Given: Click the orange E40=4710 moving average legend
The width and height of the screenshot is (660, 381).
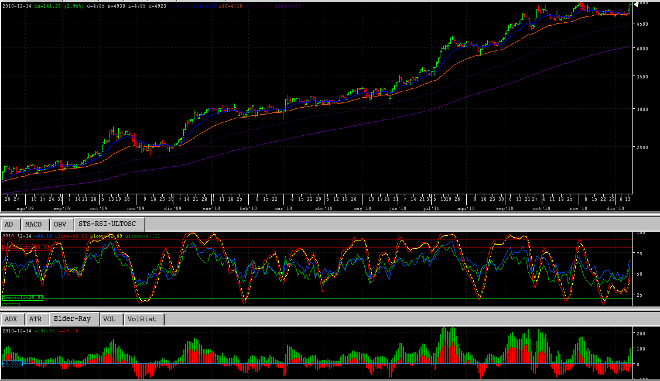Looking at the screenshot, I should click(x=227, y=6).
